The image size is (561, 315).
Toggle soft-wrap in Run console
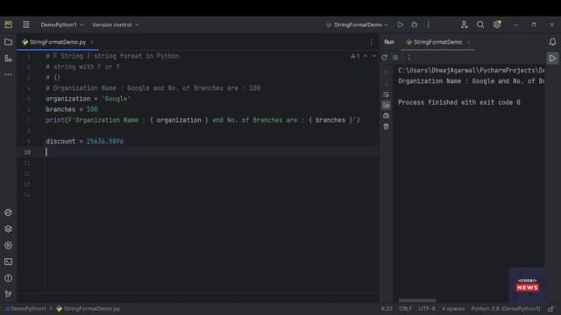pos(386,94)
